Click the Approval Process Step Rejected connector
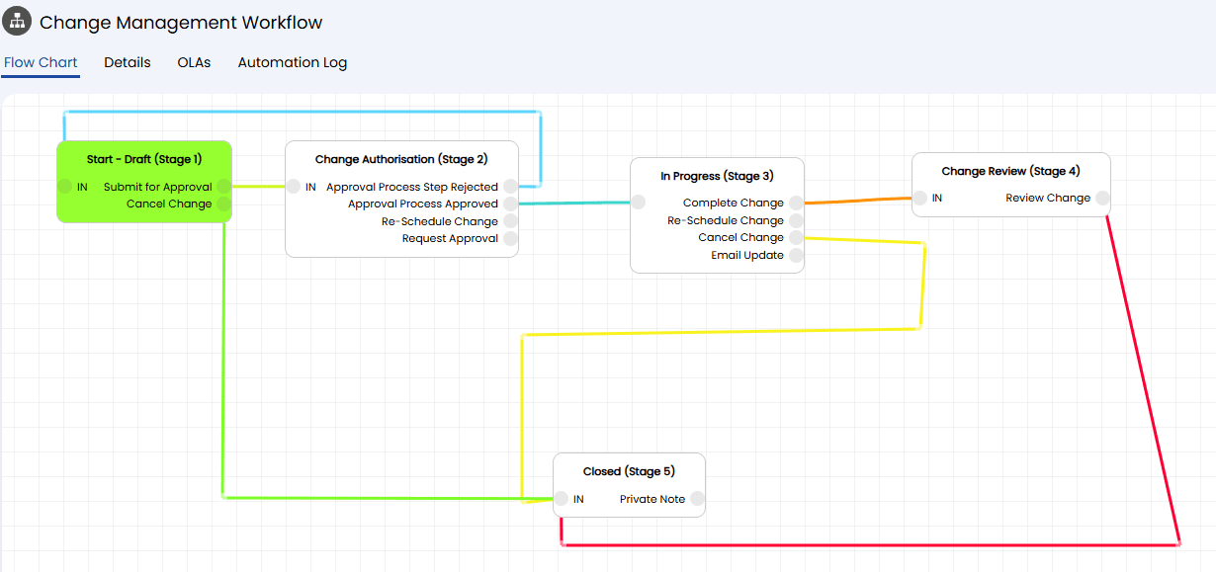 click(x=510, y=186)
